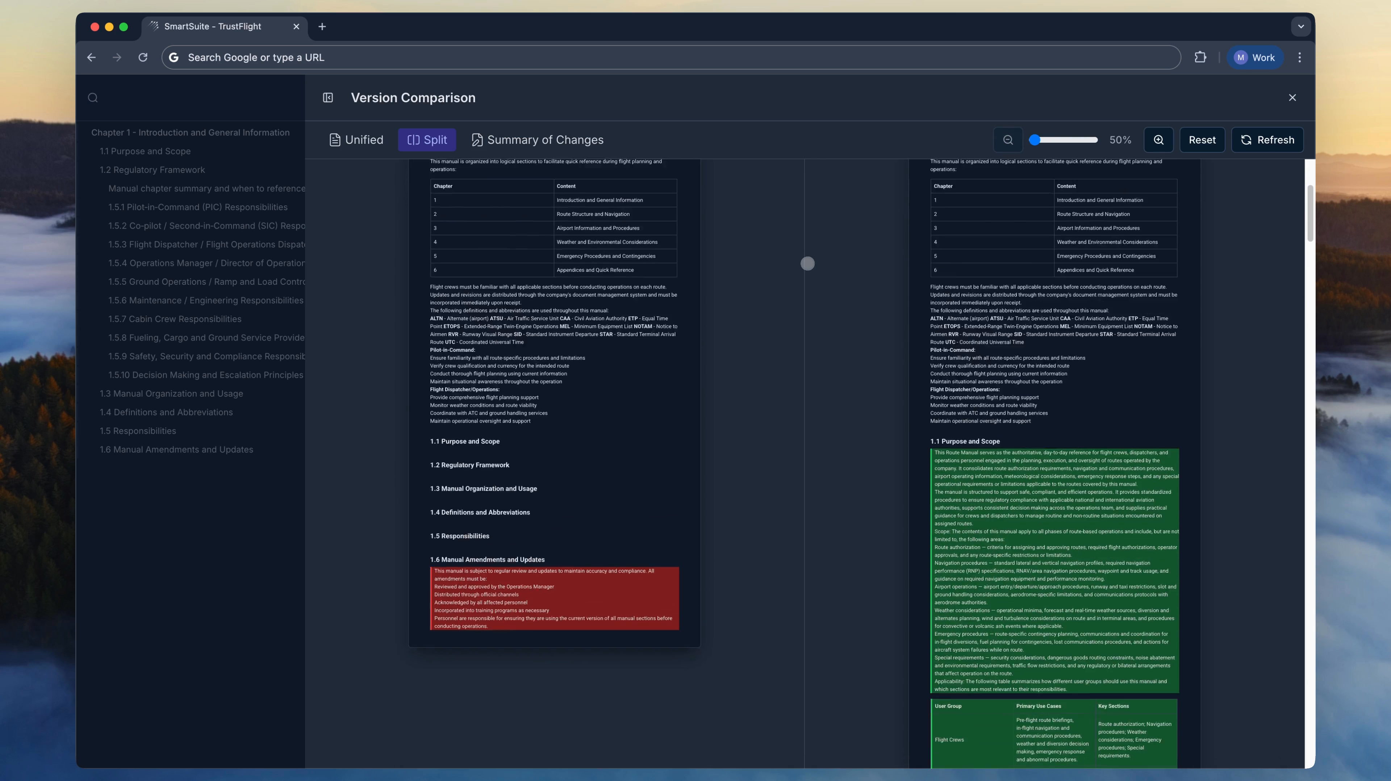Switch to the Unified view

tap(356, 140)
